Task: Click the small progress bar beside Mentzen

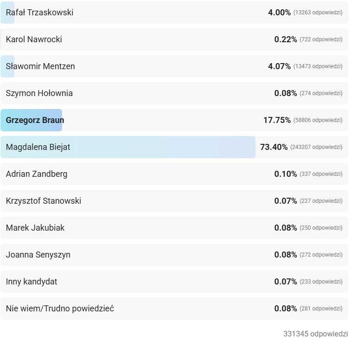Action: coord(7,66)
